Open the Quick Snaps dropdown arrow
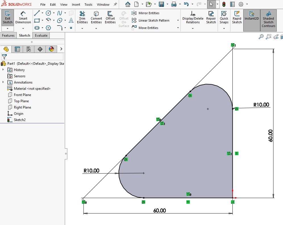283x225 pixels. click(224, 28)
